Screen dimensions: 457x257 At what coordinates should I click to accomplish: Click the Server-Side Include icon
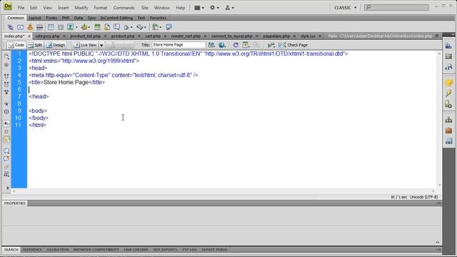pyautogui.click(x=107, y=27)
